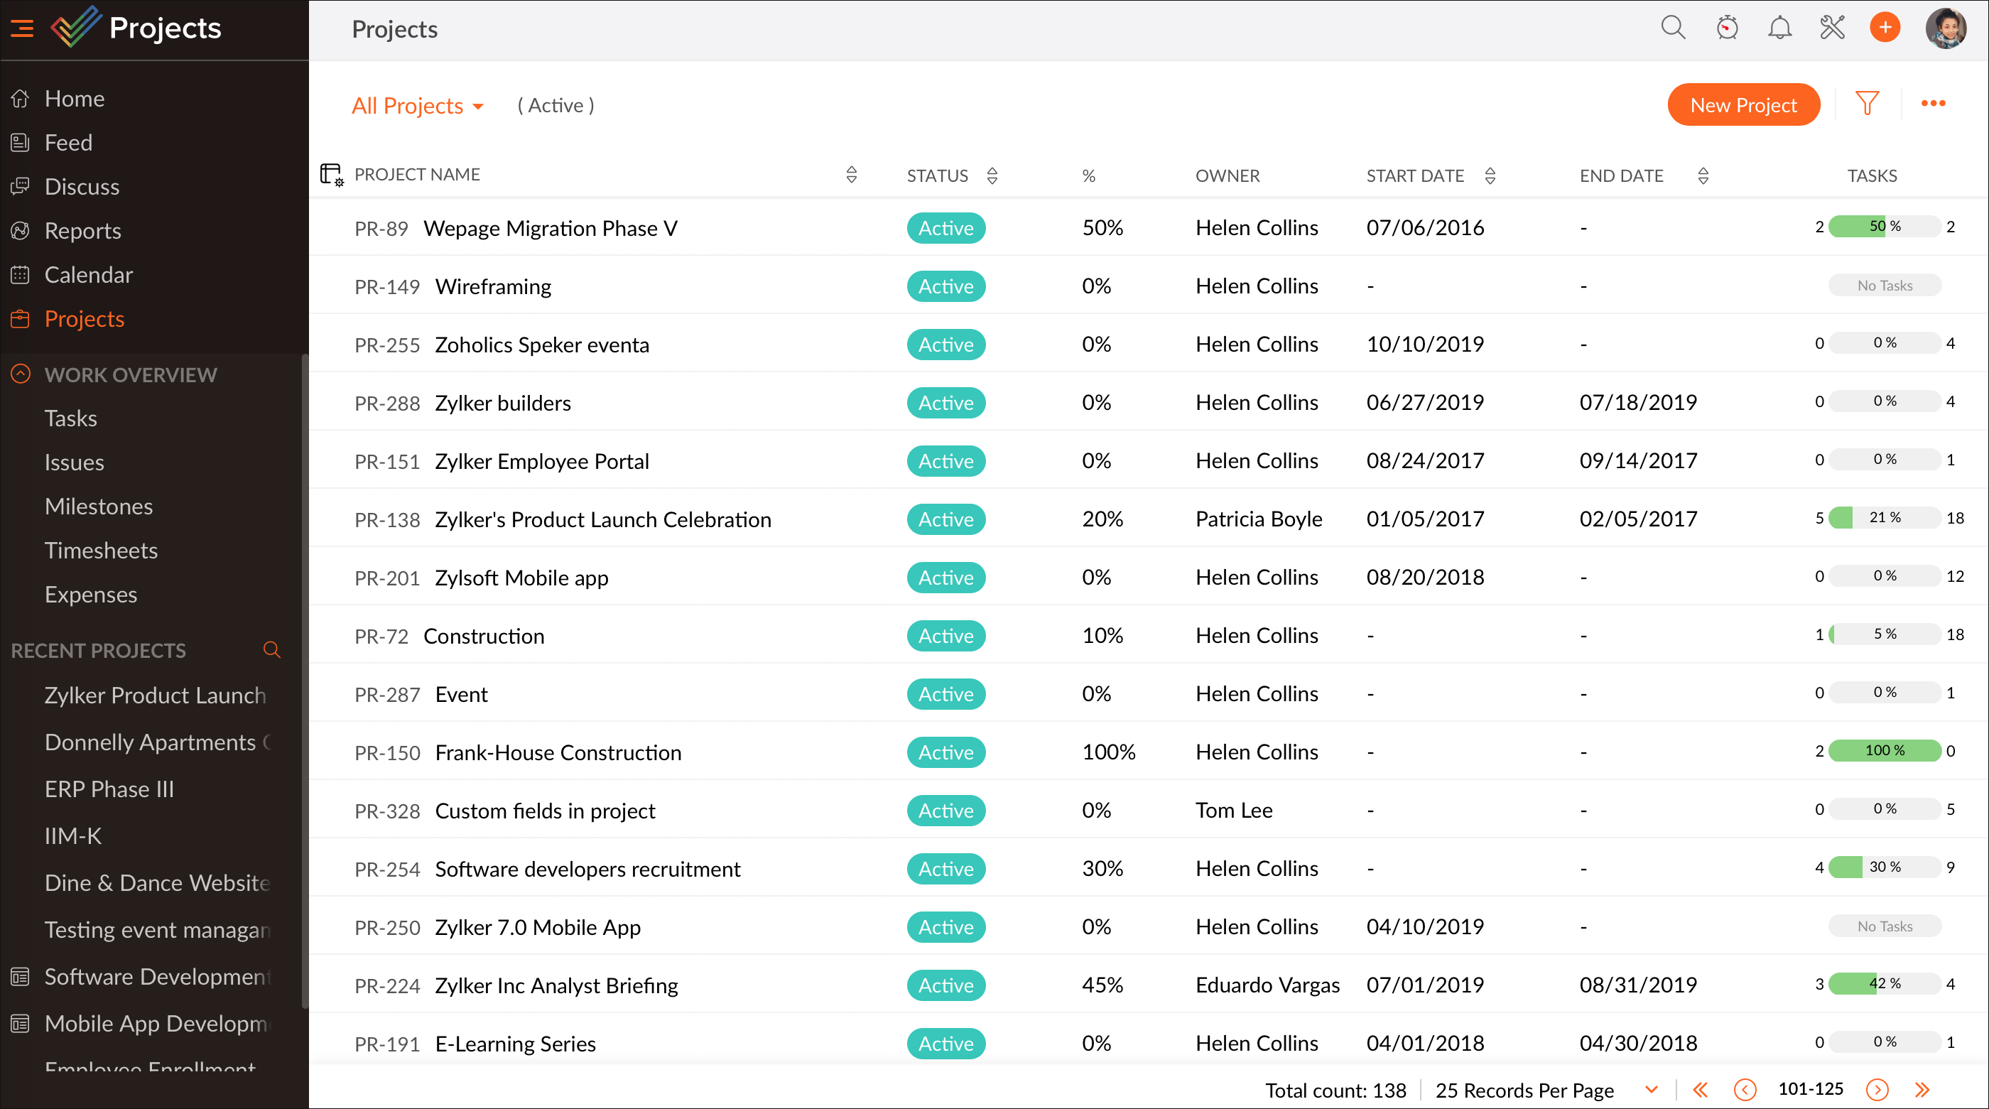This screenshot has height=1109, width=1989.
Task: Sort by Project Name column arrows
Action: click(x=851, y=175)
